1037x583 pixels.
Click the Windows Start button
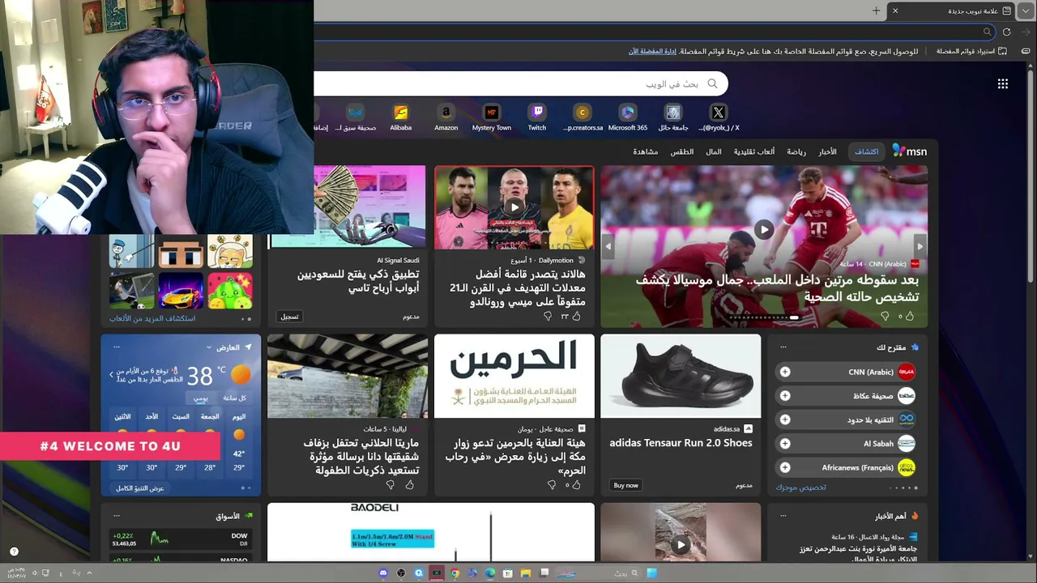(651, 573)
